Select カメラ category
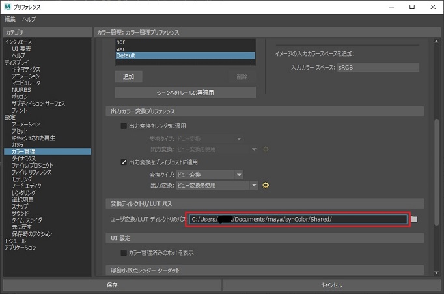The image size is (444, 294). click(x=18, y=145)
